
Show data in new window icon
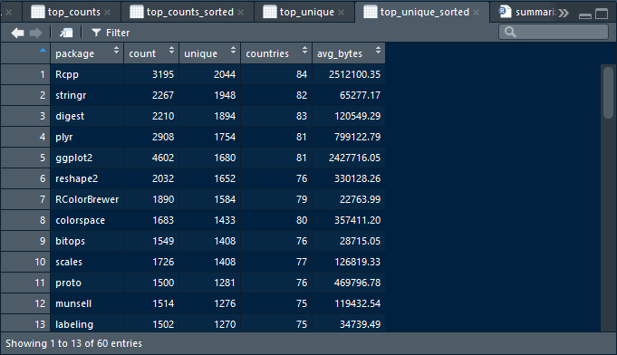tap(66, 33)
